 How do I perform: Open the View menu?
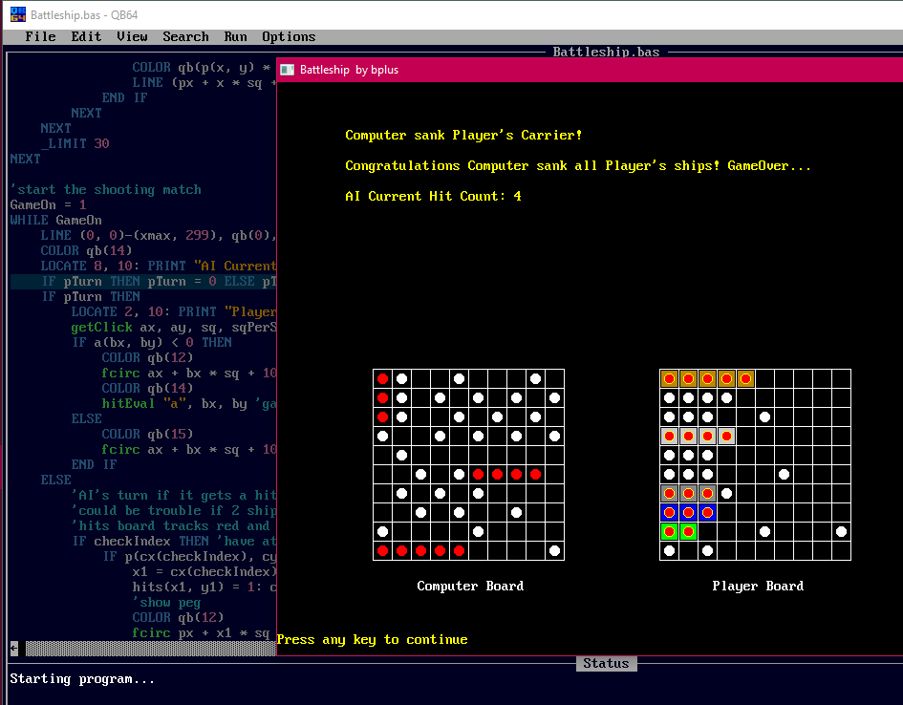coord(132,36)
